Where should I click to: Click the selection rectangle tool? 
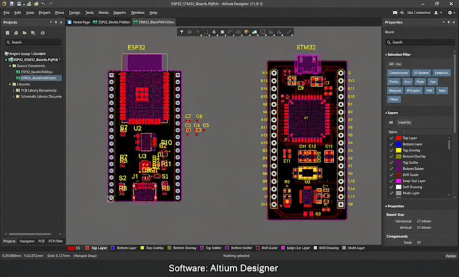pos(206,32)
